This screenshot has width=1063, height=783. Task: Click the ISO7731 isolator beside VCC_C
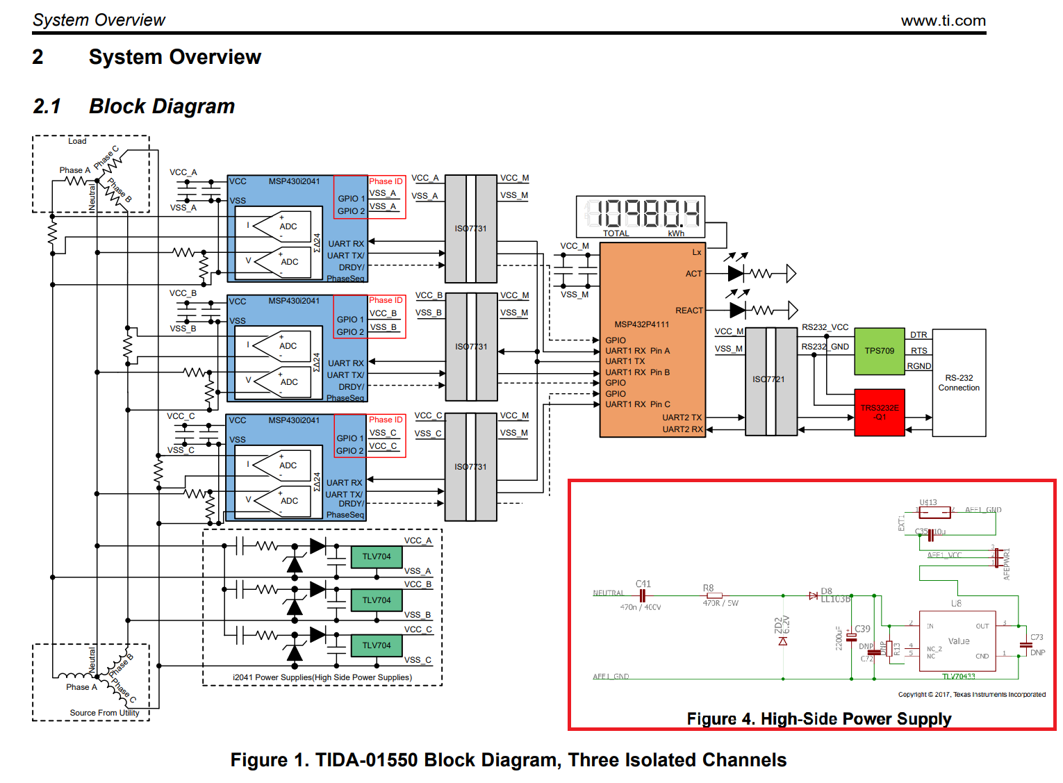pos(471,467)
